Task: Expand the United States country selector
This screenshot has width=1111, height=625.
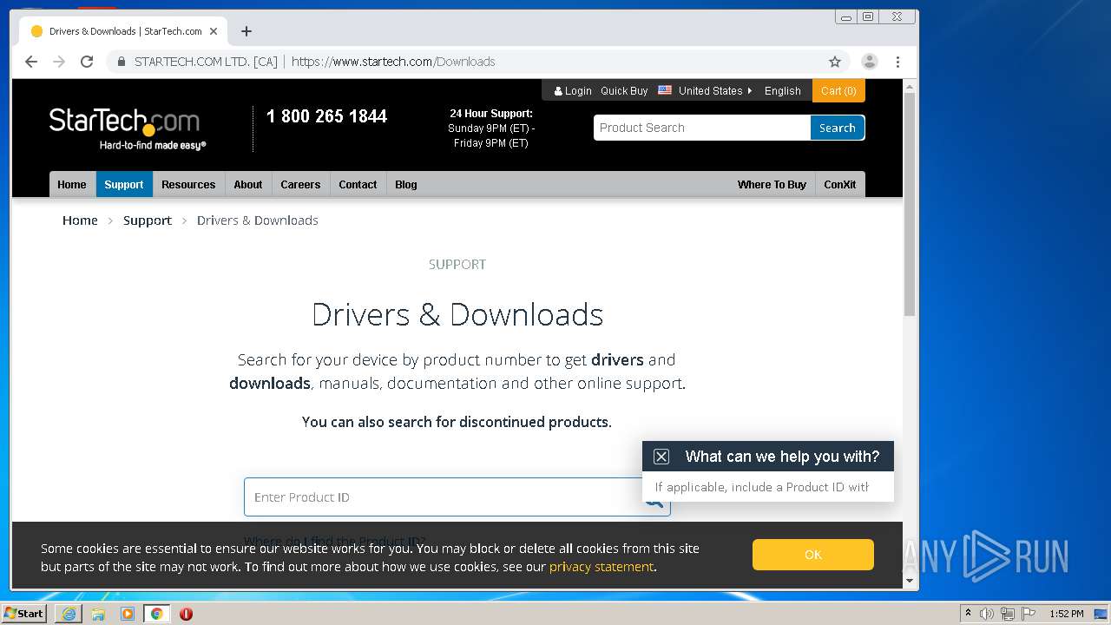Action: pos(705,90)
